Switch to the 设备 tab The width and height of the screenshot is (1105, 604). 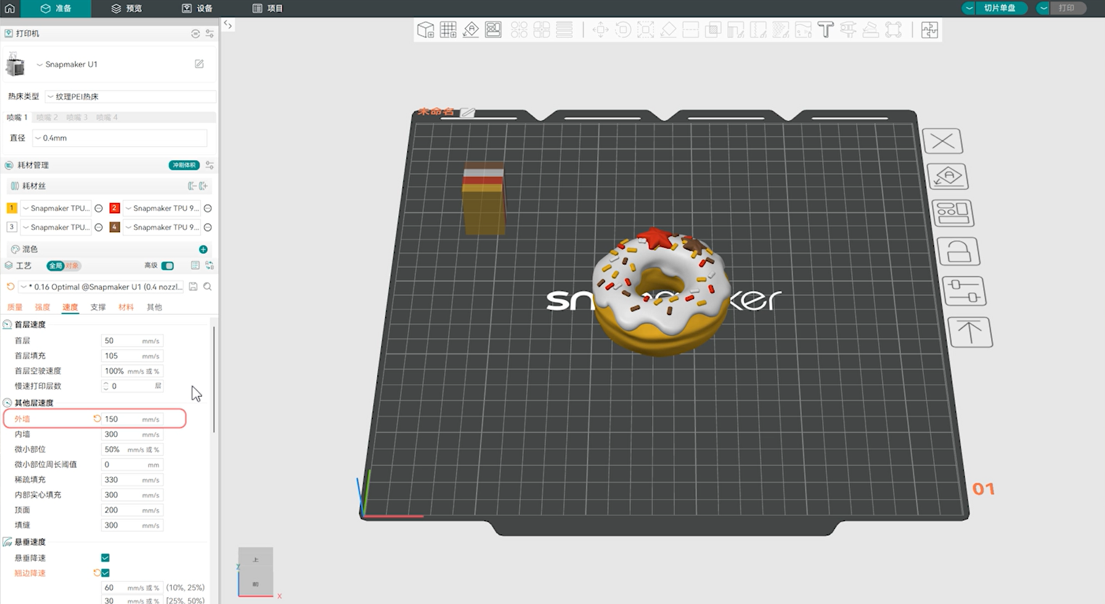pyautogui.click(x=197, y=8)
